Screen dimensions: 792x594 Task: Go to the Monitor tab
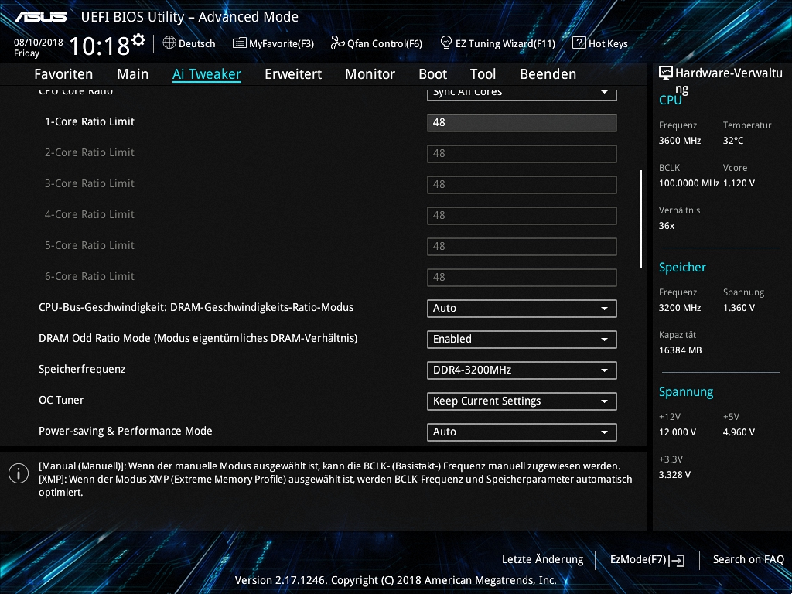pos(370,73)
